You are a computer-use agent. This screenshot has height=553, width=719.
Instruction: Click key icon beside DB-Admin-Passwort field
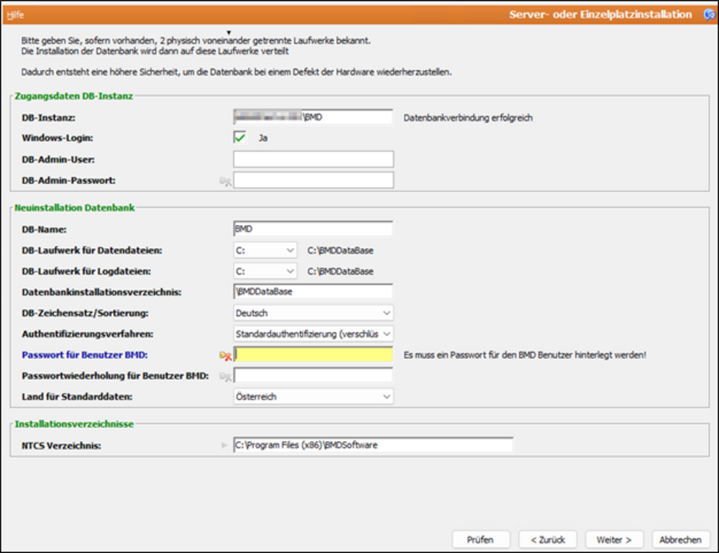(x=225, y=181)
